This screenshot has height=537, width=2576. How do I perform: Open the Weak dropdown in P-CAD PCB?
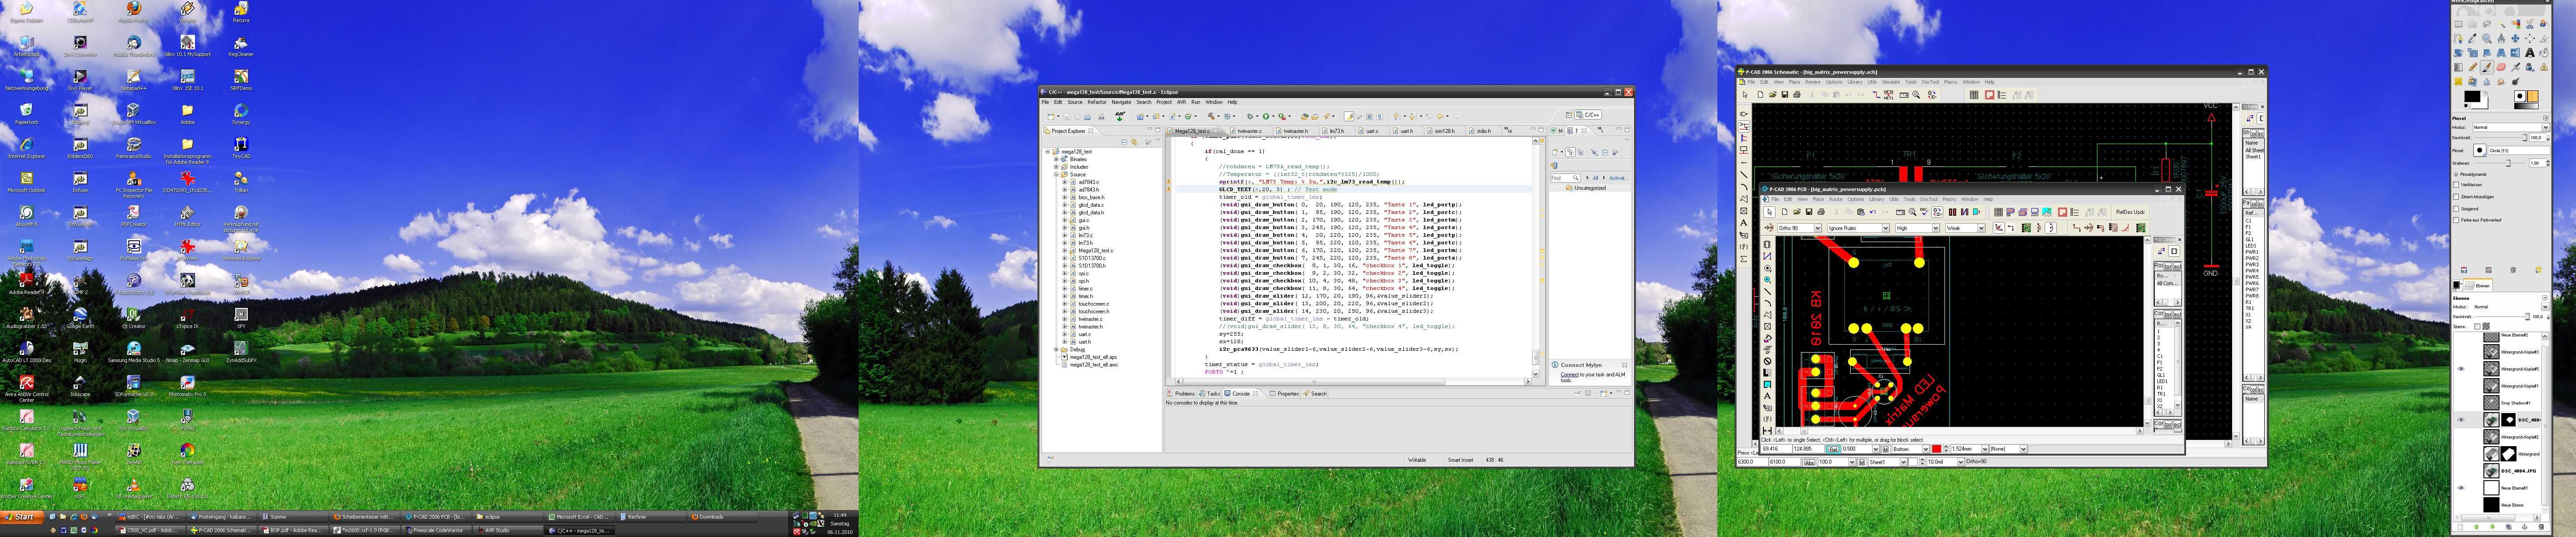pos(1966,228)
